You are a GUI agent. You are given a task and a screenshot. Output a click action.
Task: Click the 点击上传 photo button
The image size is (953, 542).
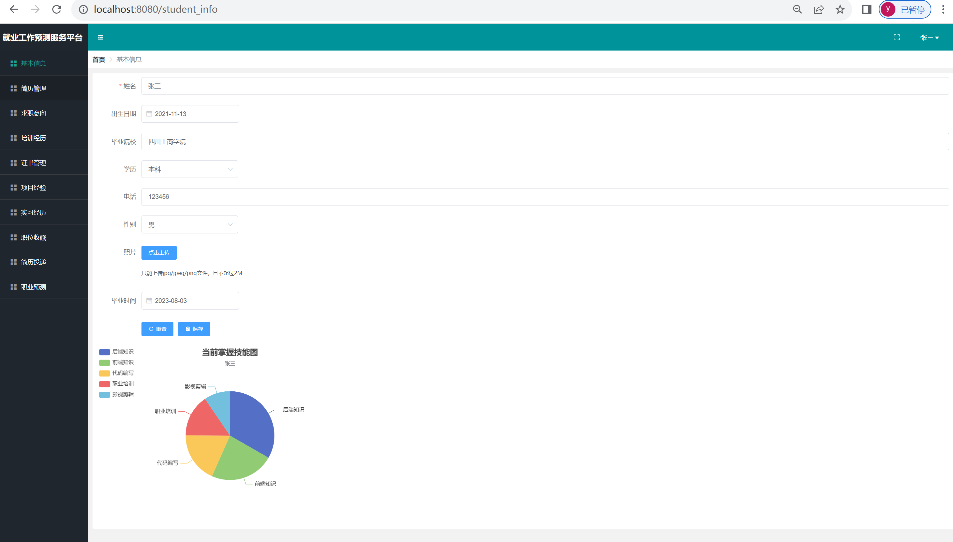[x=159, y=253]
